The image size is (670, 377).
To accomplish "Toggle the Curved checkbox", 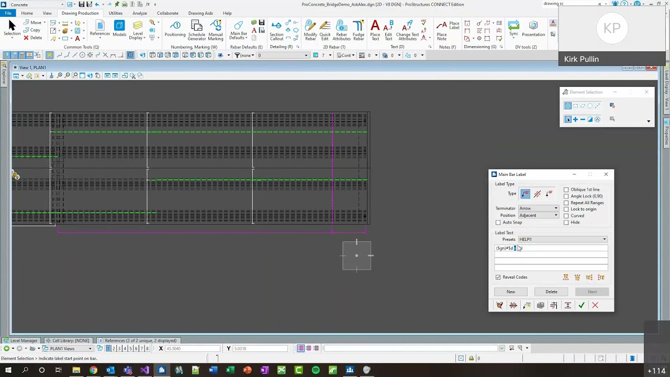I will pyautogui.click(x=566, y=216).
